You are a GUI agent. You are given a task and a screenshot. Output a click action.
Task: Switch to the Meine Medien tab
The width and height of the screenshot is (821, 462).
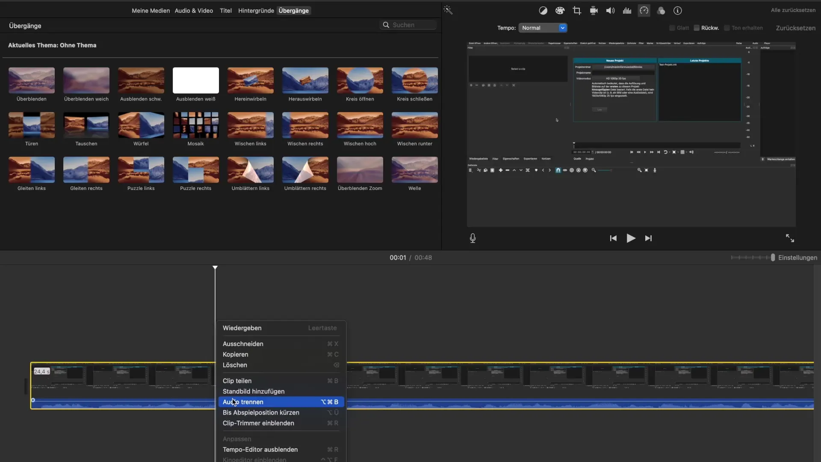pyautogui.click(x=151, y=11)
